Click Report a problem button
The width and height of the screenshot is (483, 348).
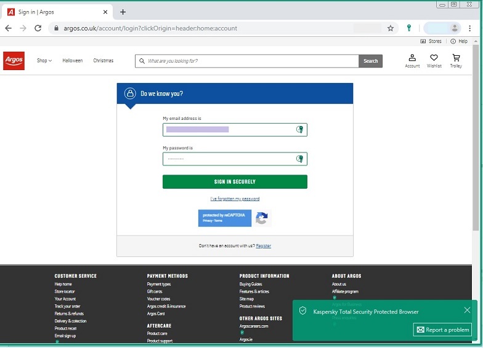pos(442,330)
